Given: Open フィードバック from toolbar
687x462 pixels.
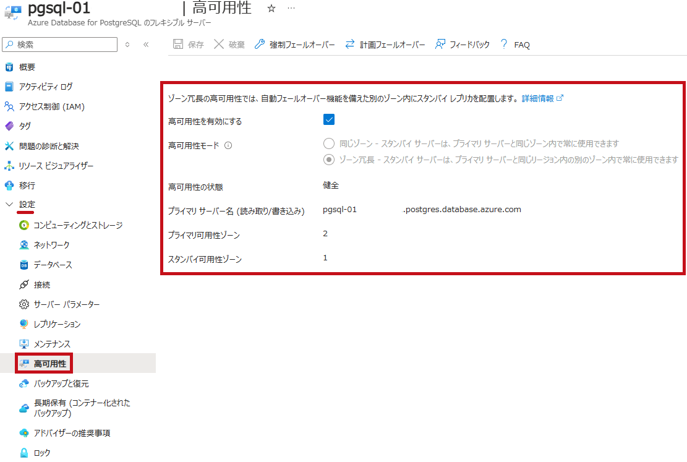Looking at the screenshot, I should click(x=462, y=45).
